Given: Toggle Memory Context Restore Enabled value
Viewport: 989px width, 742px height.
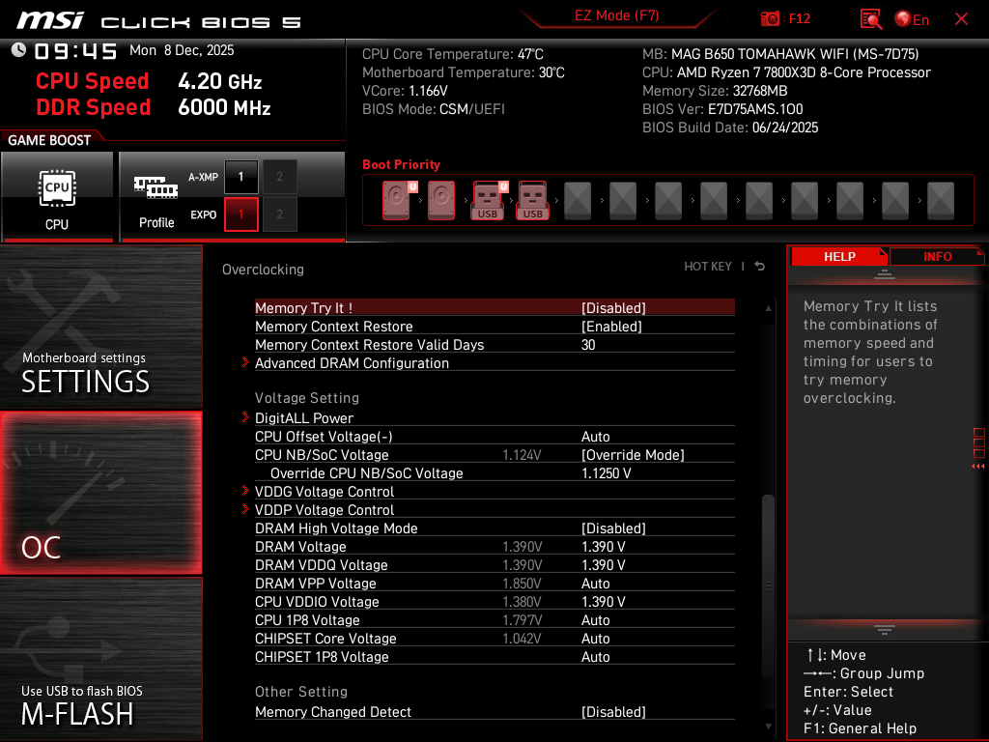Looking at the screenshot, I should click(x=611, y=327).
